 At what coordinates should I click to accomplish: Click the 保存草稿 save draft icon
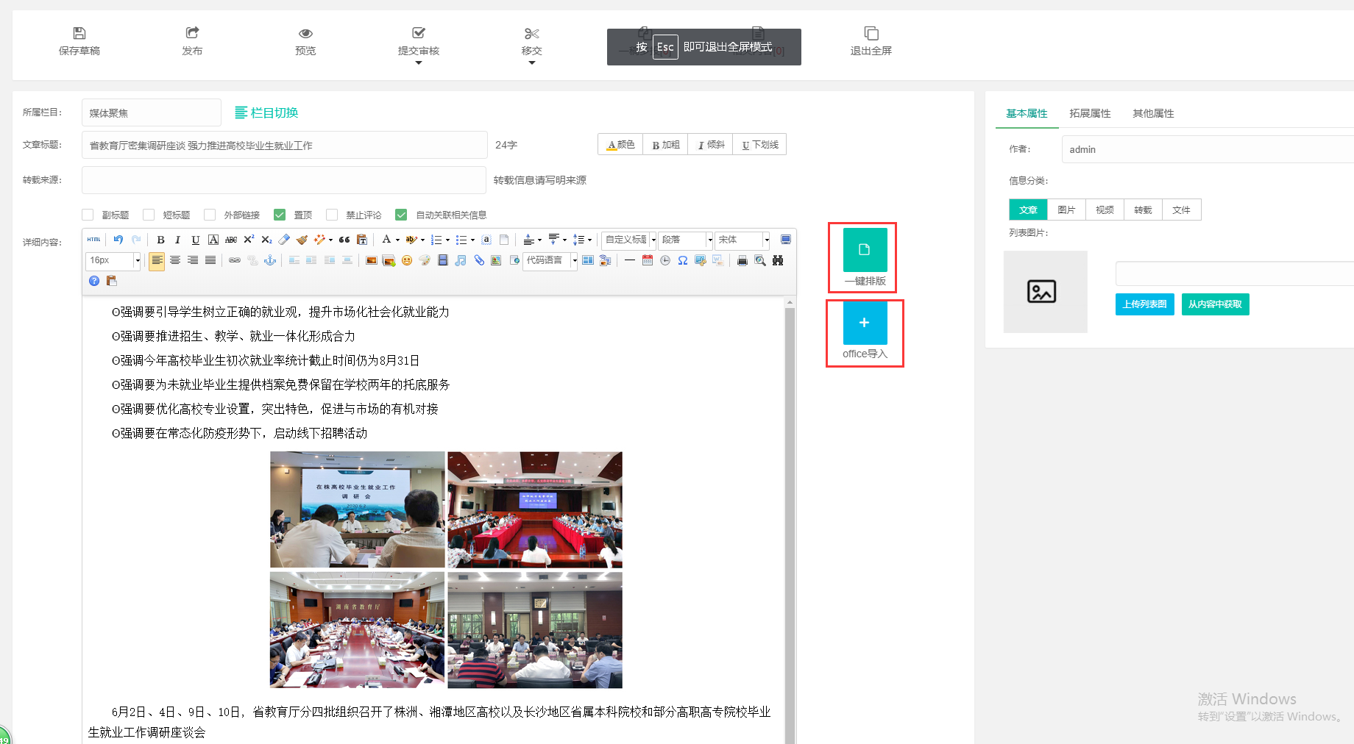79,33
